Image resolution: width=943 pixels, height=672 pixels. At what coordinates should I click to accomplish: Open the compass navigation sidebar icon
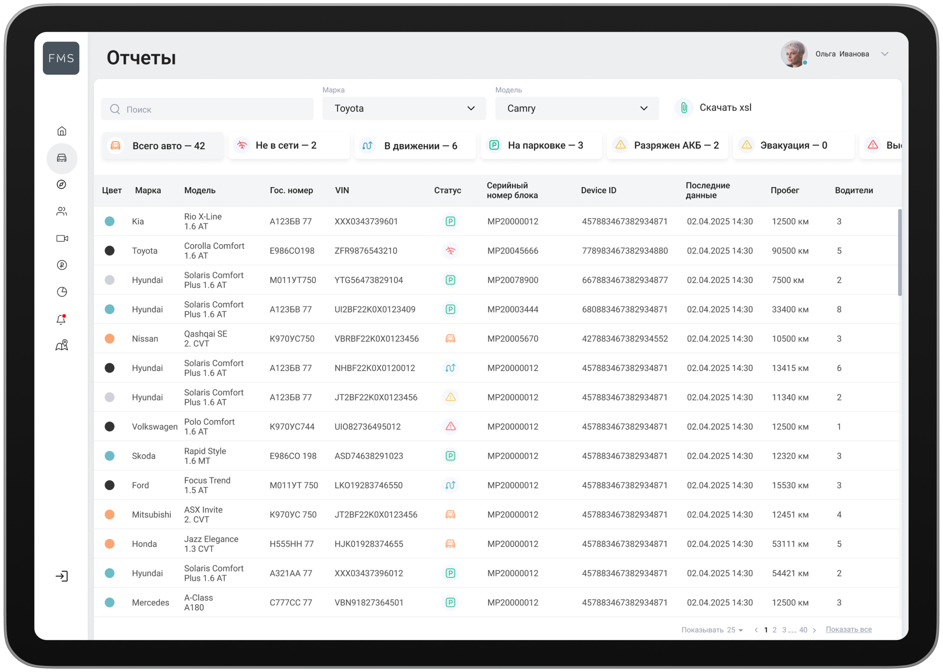click(x=62, y=184)
